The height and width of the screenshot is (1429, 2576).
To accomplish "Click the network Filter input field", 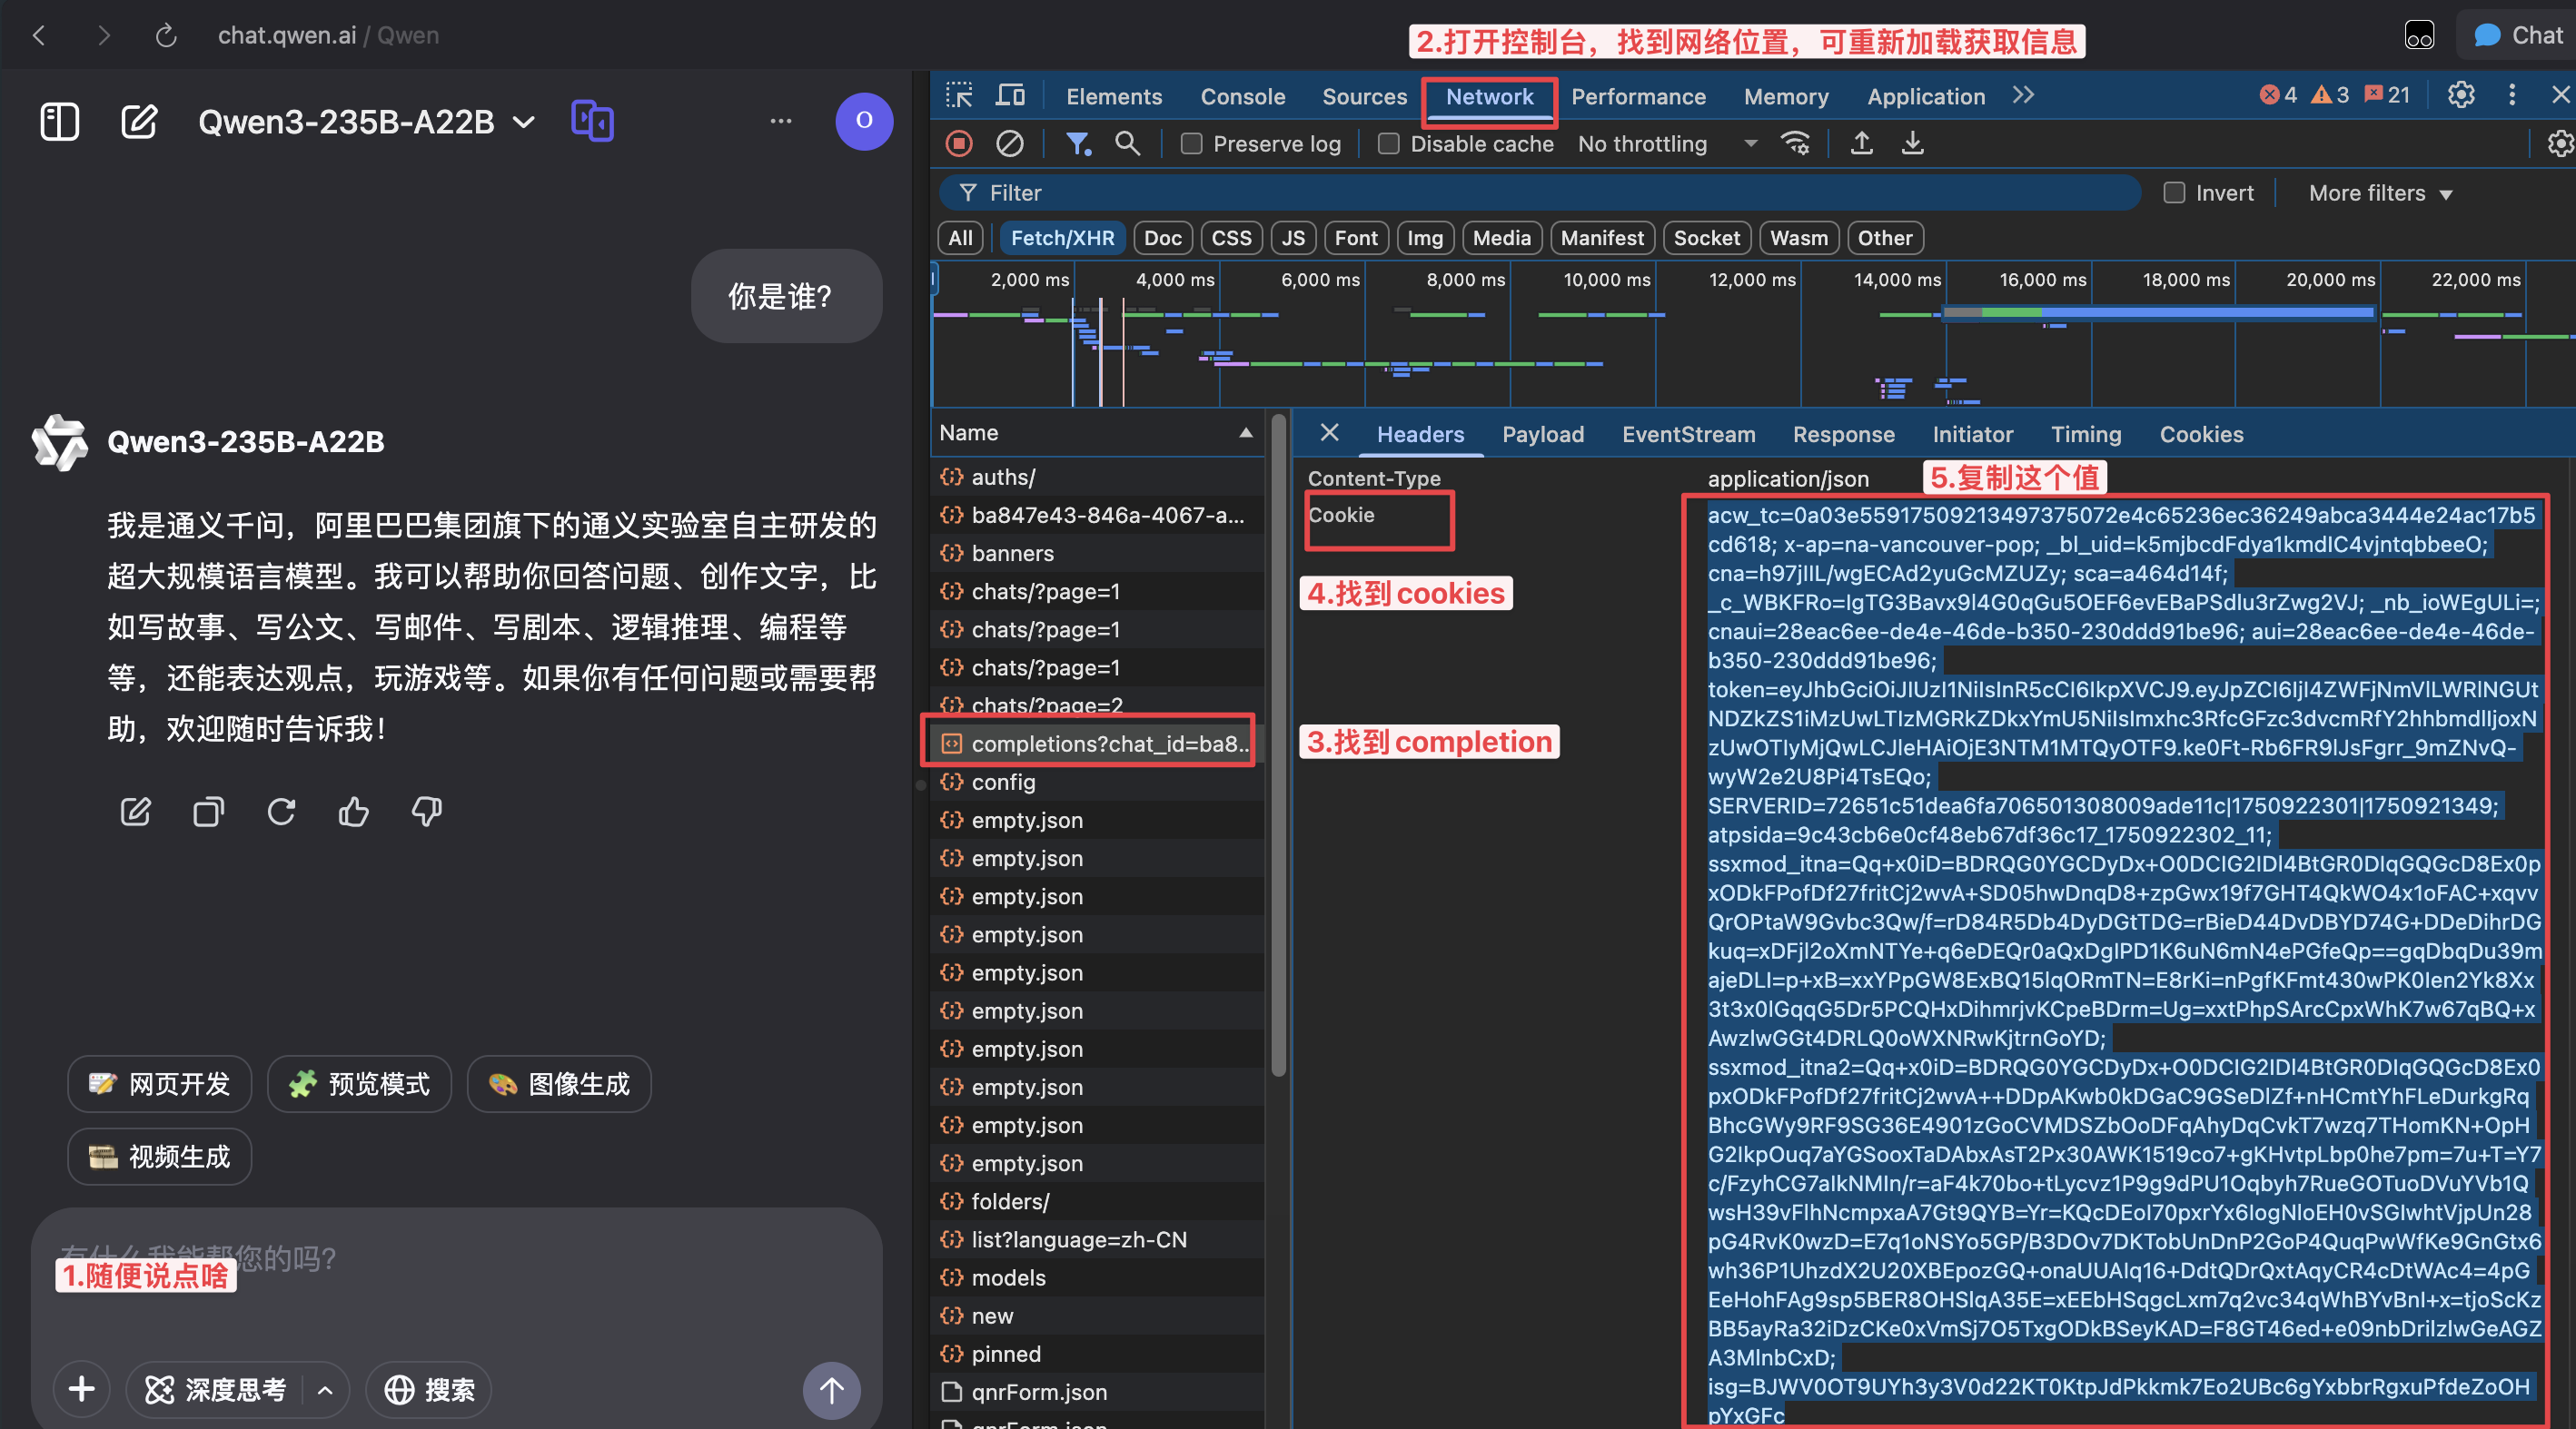I will point(1540,192).
